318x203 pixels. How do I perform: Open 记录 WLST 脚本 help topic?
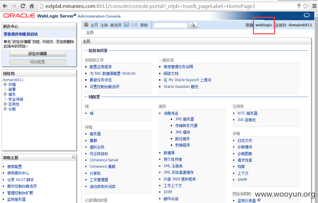click(21, 180)
